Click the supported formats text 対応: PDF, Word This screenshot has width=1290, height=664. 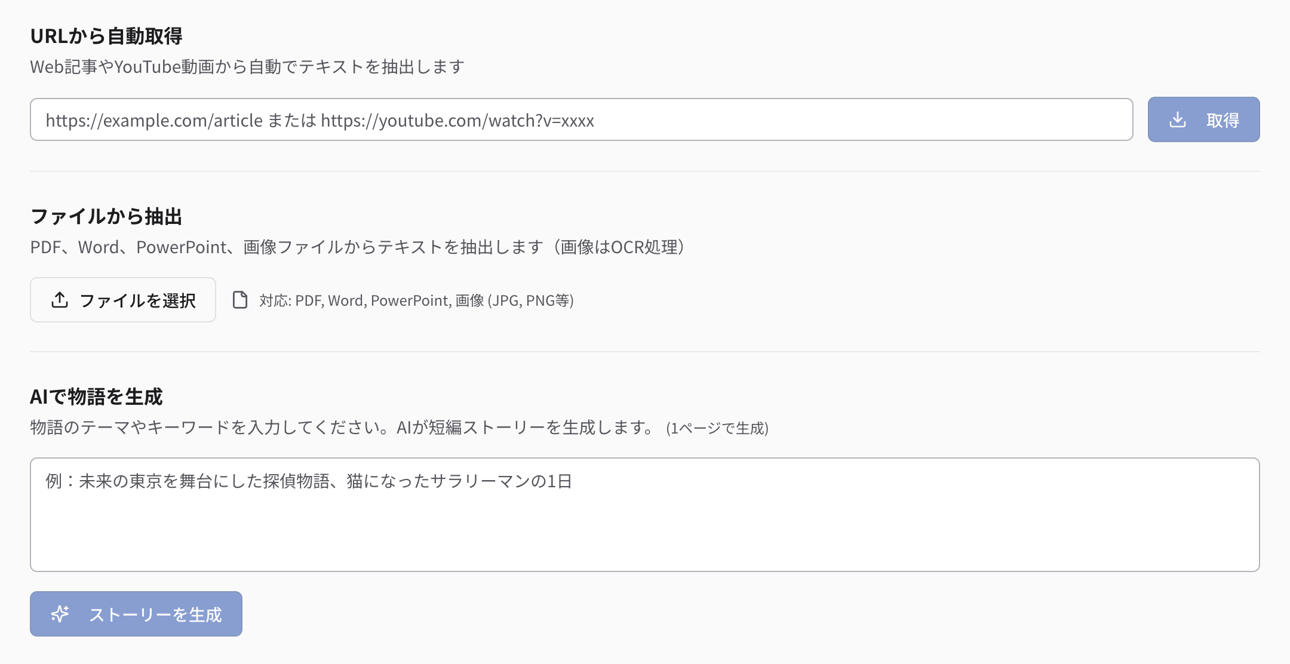tap(416, 300)
